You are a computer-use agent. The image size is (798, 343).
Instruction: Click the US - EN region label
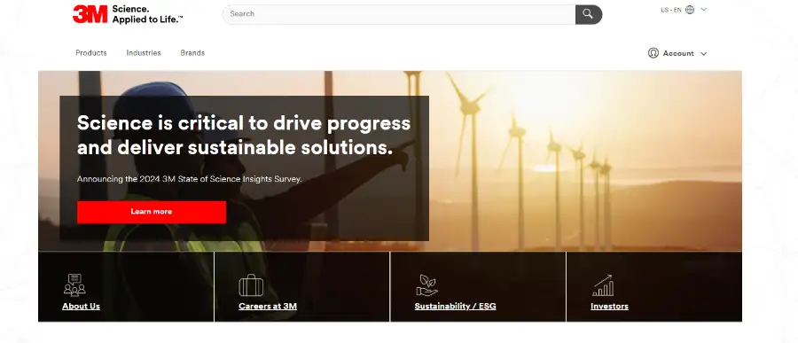click(671, 10)
